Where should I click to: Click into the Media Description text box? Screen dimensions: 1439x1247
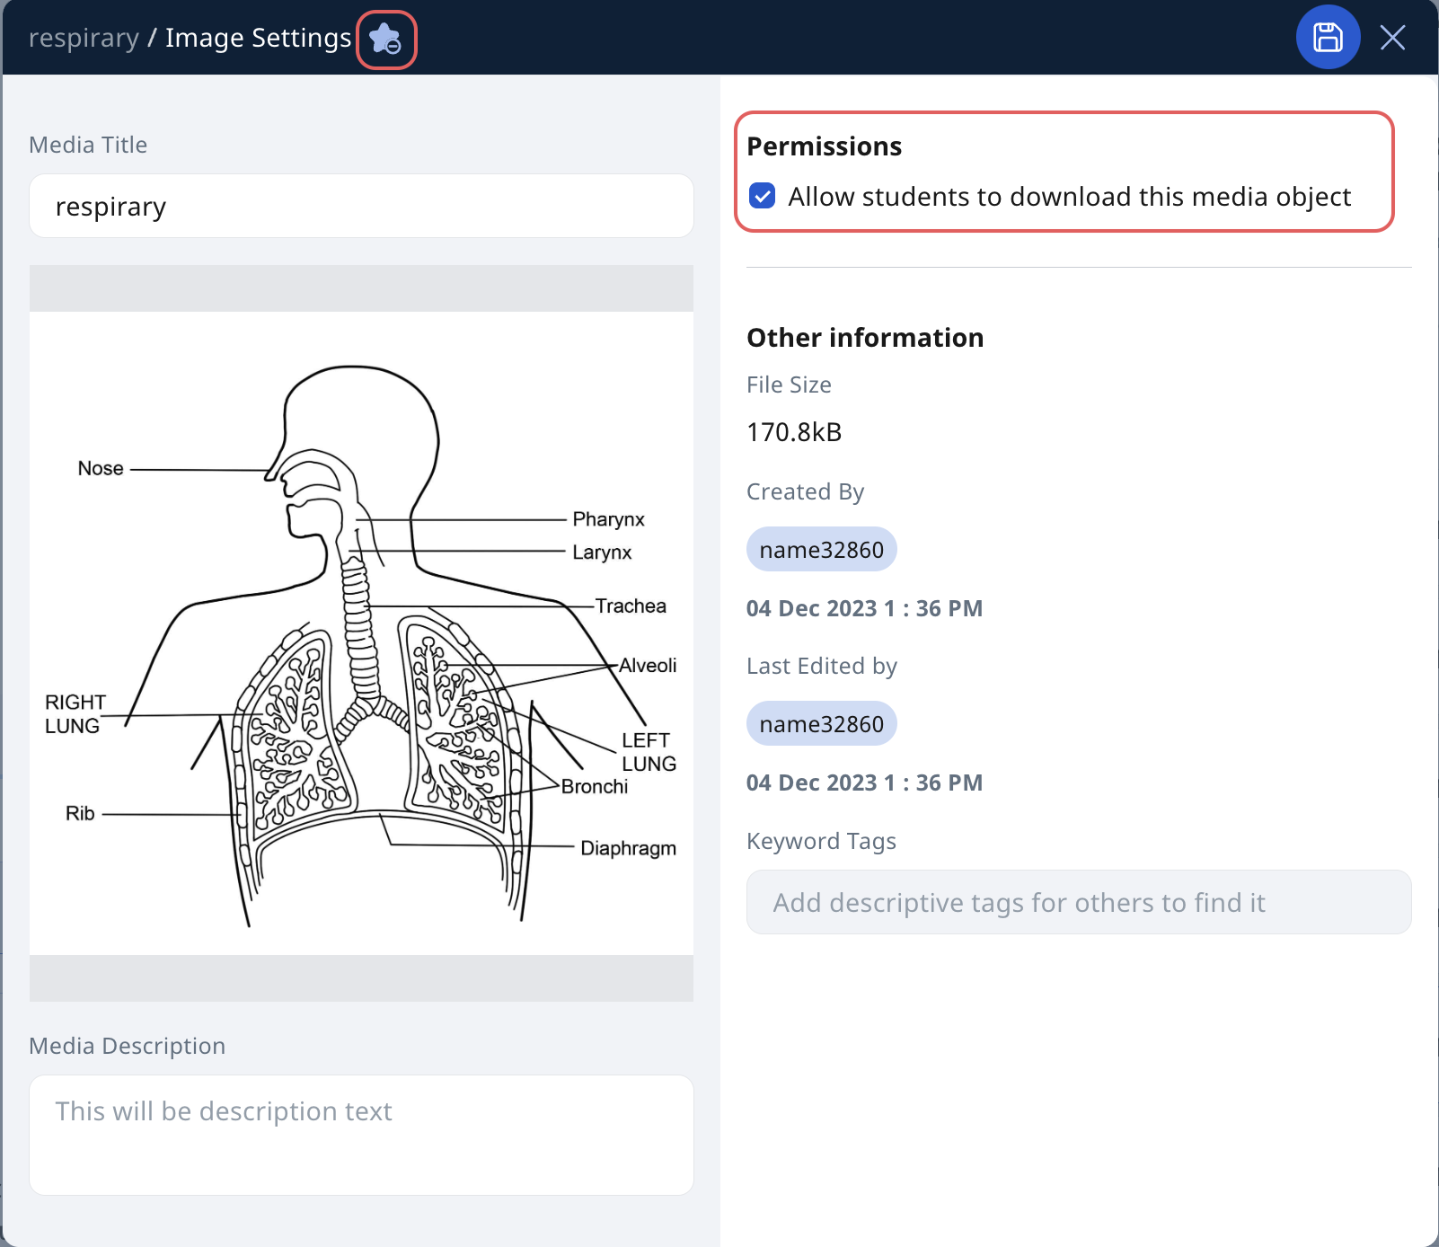tap(361, 1135)
